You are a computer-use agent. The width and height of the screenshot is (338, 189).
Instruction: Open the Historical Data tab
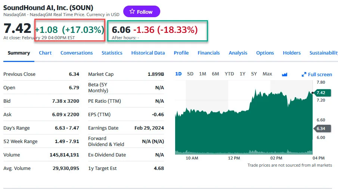click(x=148, y=53)
